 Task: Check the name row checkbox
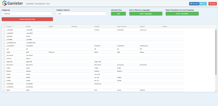(x=4, y=90)
